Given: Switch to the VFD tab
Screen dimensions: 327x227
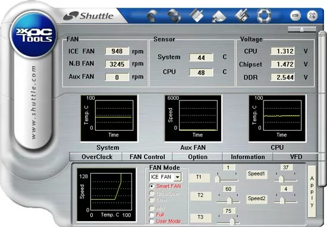Looking at the screenshot, I should click(296, 157).
